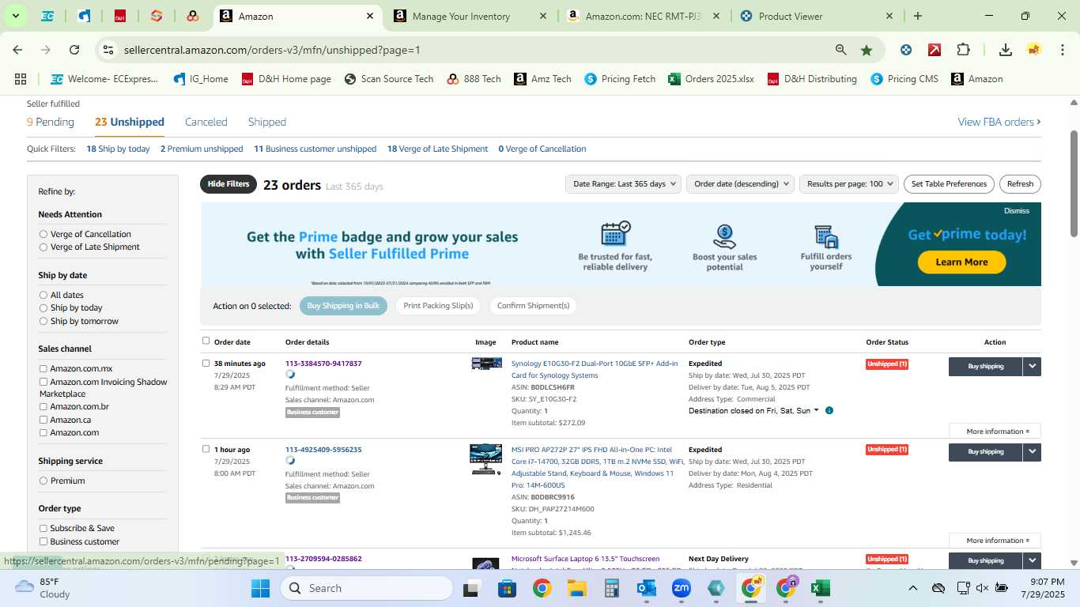
Task: Open the apps grid in bookmarks bar
Action: tap(21, 79)
